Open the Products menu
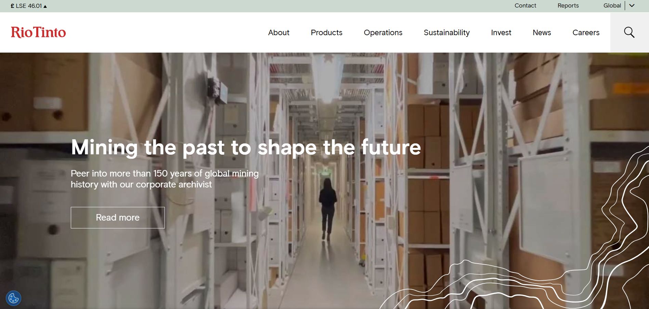 (327, 32)
